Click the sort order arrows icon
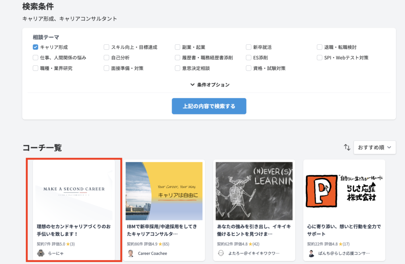Image resolution: width=405 pixels, height=264 pixels. (x=347, y=147)
